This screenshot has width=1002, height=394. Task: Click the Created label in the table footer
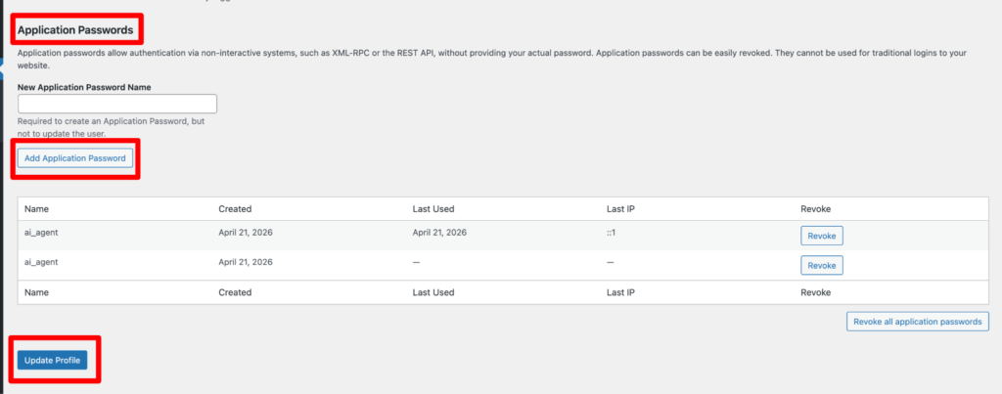[235, 292]
